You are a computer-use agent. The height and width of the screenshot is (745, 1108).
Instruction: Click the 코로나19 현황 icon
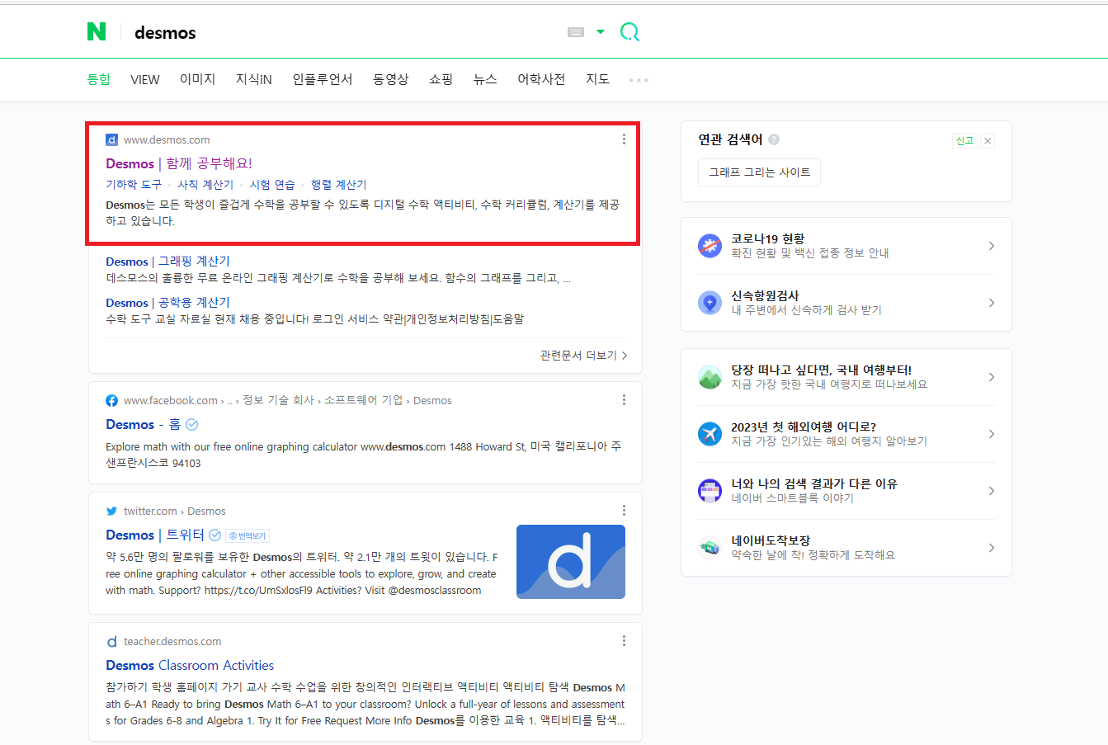(710, 246)
